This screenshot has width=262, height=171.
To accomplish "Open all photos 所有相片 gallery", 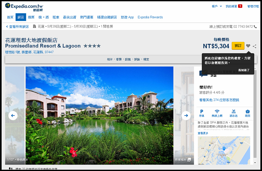I will [183, 160].
